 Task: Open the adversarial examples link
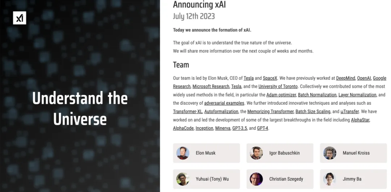(224, 103)
